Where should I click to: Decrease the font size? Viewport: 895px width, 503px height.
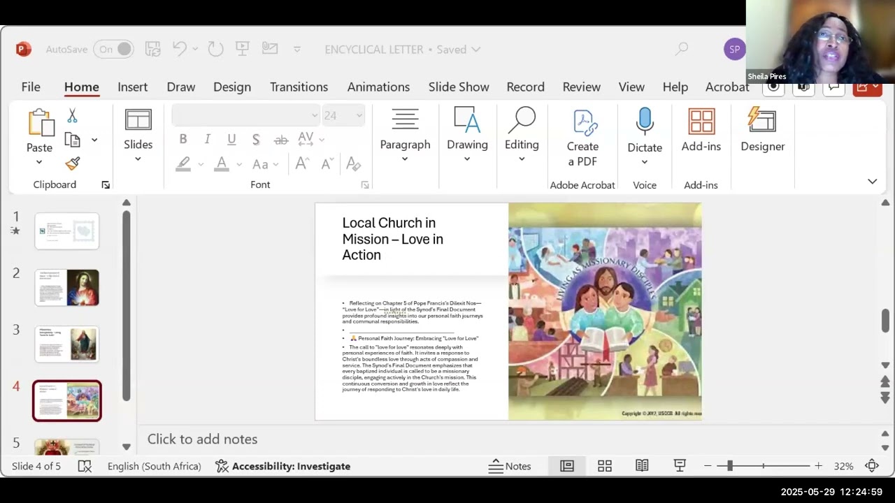point(327,163)
